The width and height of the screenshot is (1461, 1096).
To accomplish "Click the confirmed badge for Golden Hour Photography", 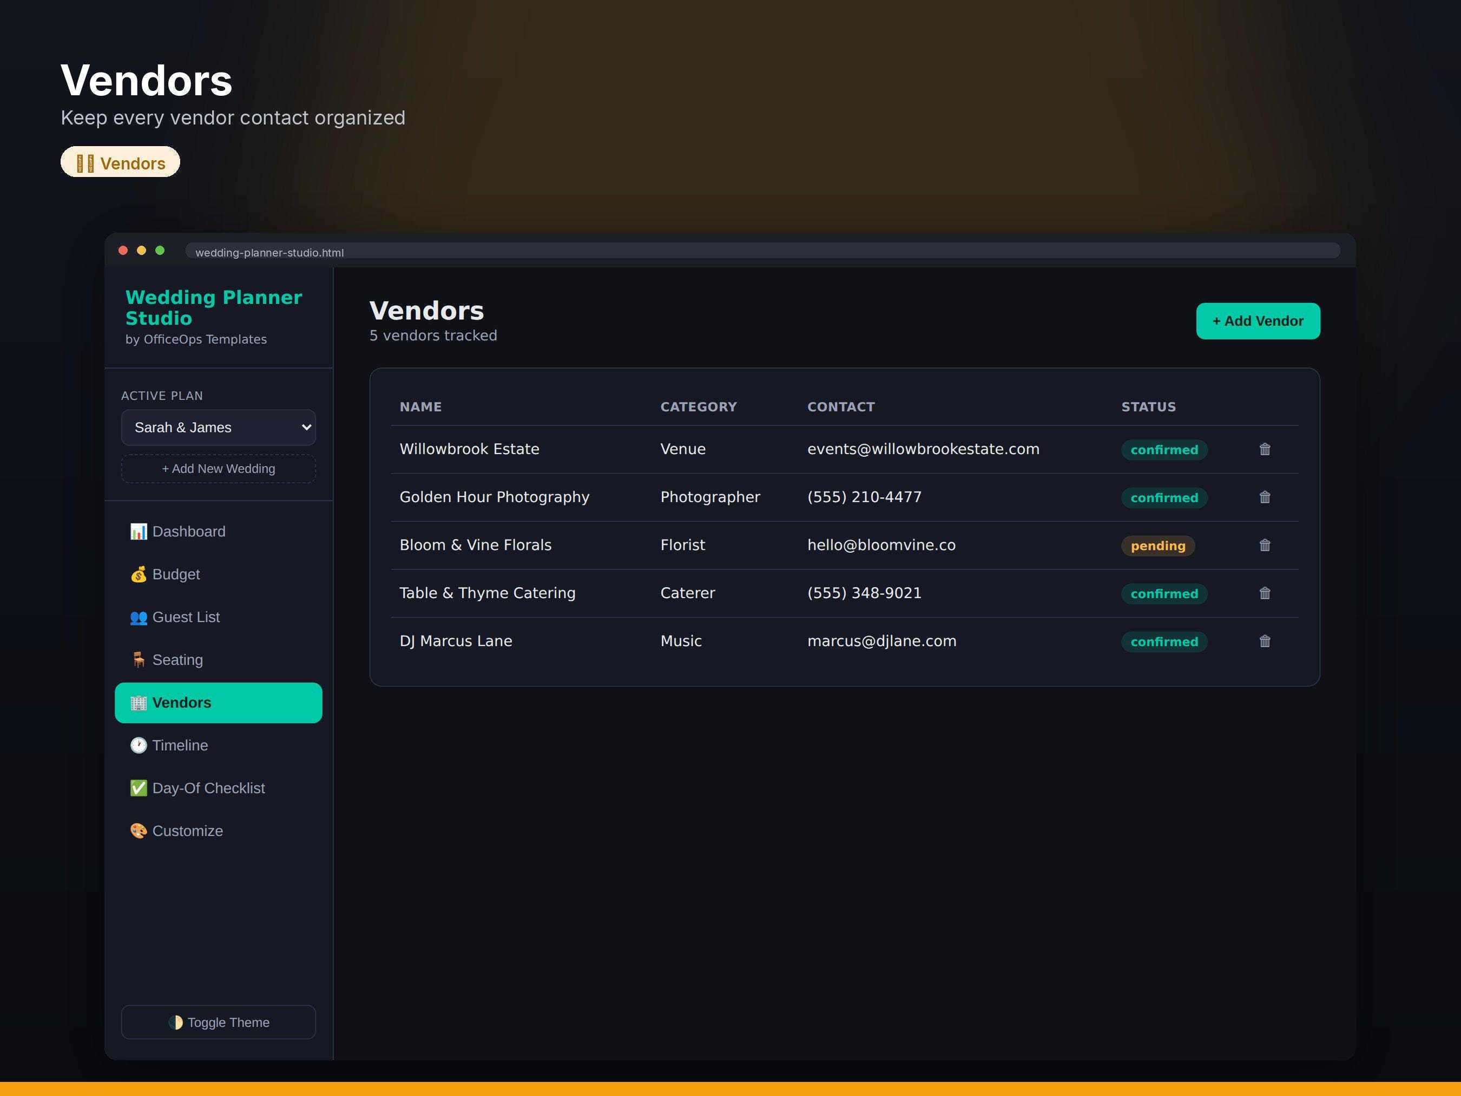I will point(1164,498).
